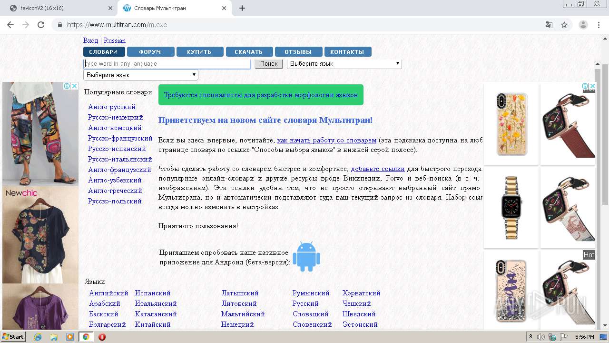609x343 pixels.
Task: Open the СКАЧАТЬ menu item
Action: (x=249, y=52)
